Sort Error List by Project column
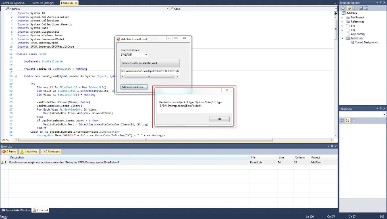 click(x=324, y=157)
